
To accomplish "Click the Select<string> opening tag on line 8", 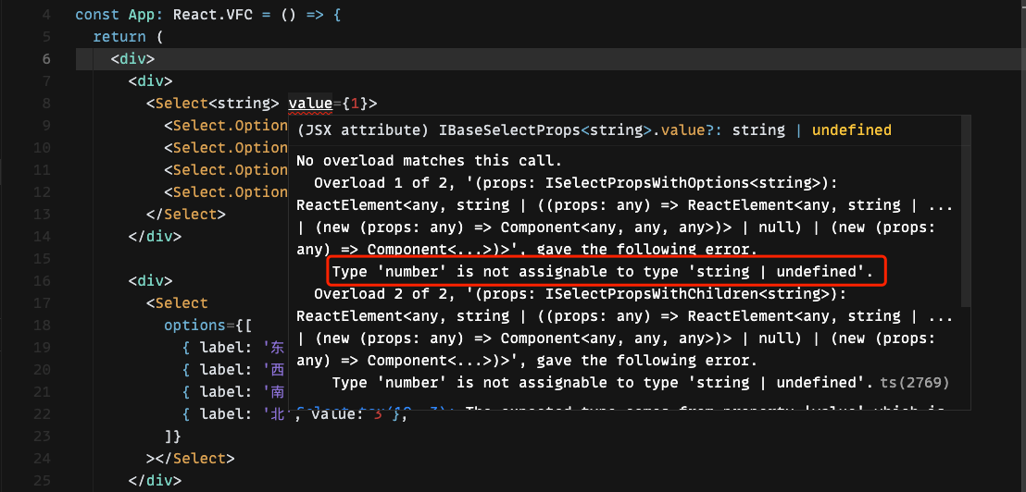I will point(213,104).
